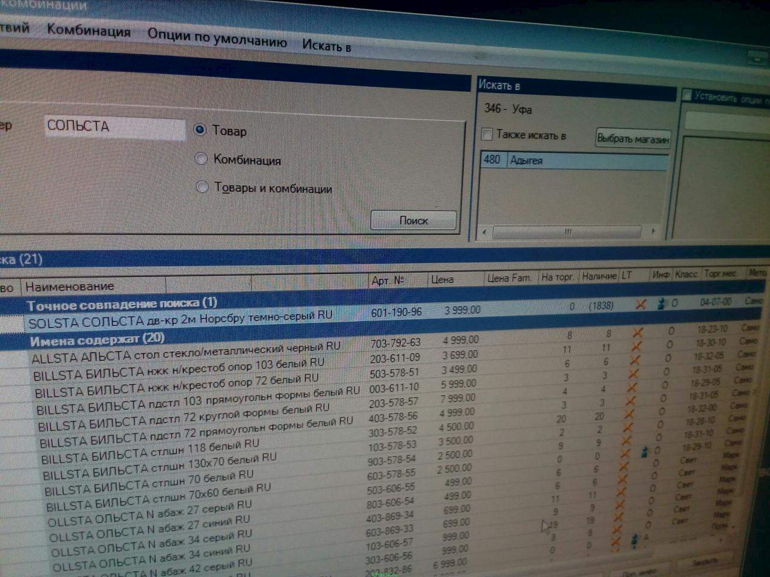Image resolution: width=770 pixels, height=577 pixels.
Task: Collapse the Имена содержат (20) group
Action: pyautogui.click(x=97, y=340)
